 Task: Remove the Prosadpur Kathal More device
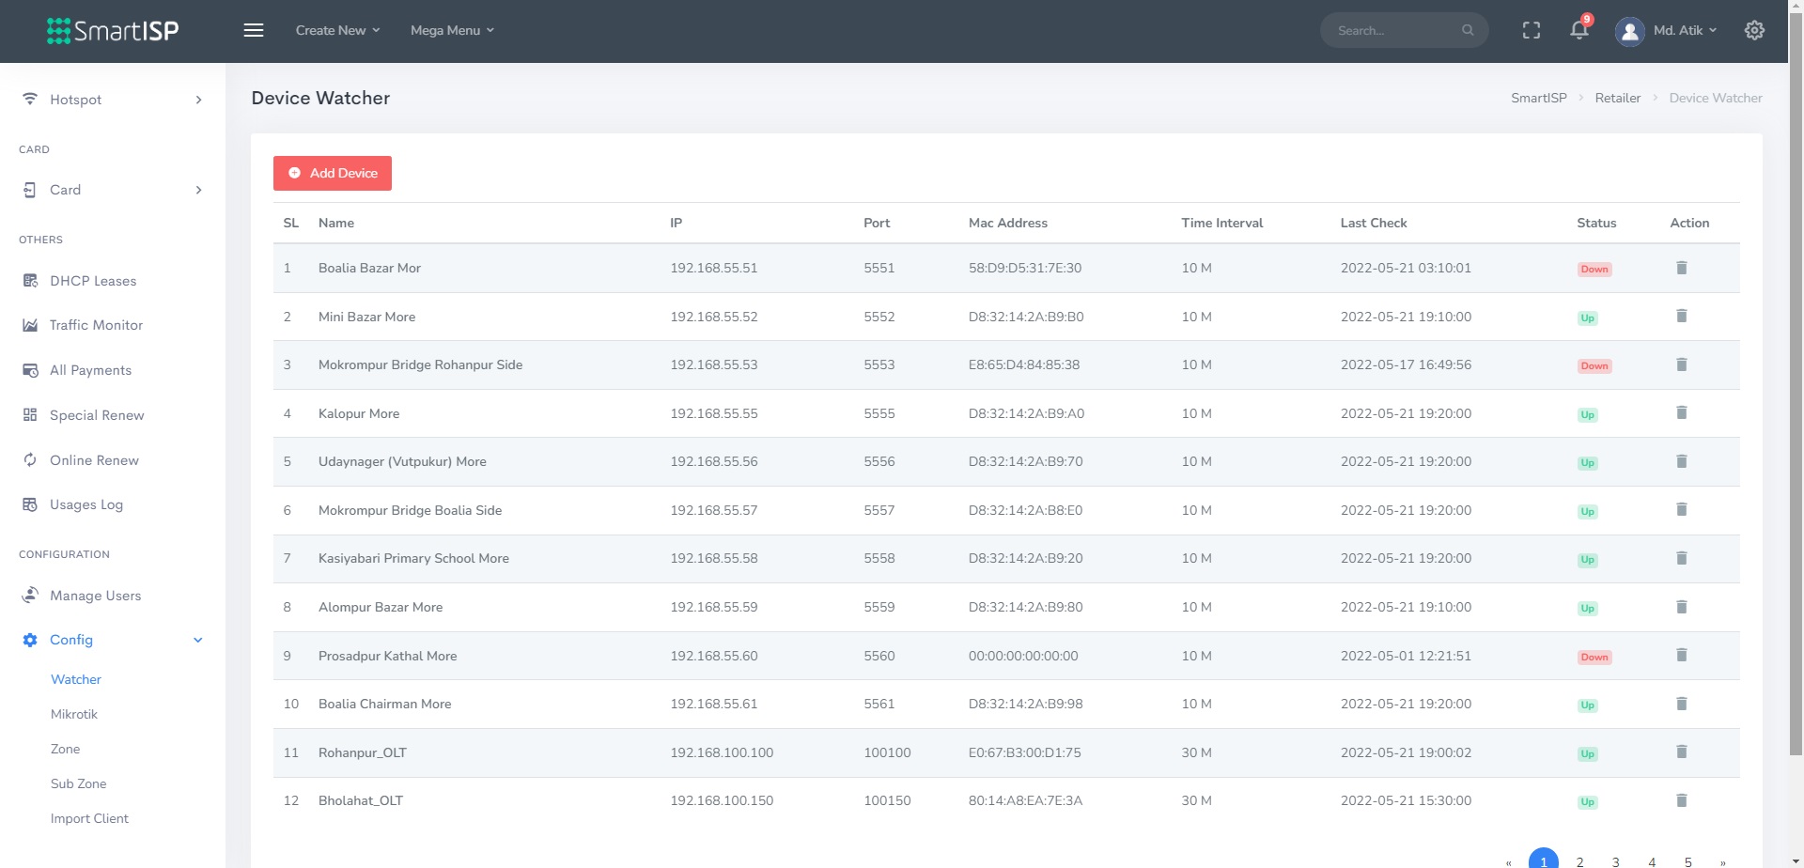tap(1681, 656)
